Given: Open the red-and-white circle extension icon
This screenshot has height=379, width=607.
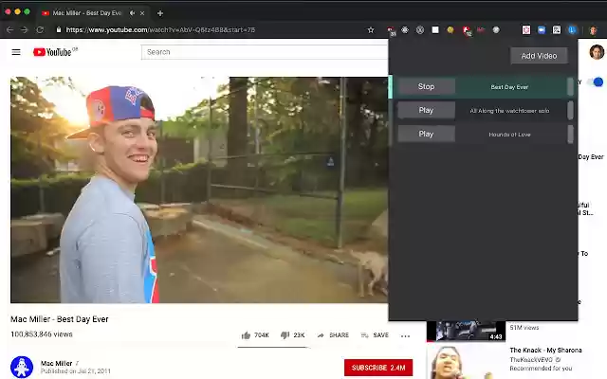Looking at the screenshot, I should point(526,29).
